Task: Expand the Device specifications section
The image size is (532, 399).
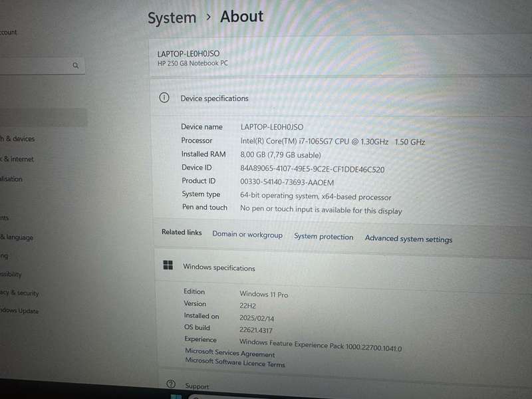Action: 341,98
